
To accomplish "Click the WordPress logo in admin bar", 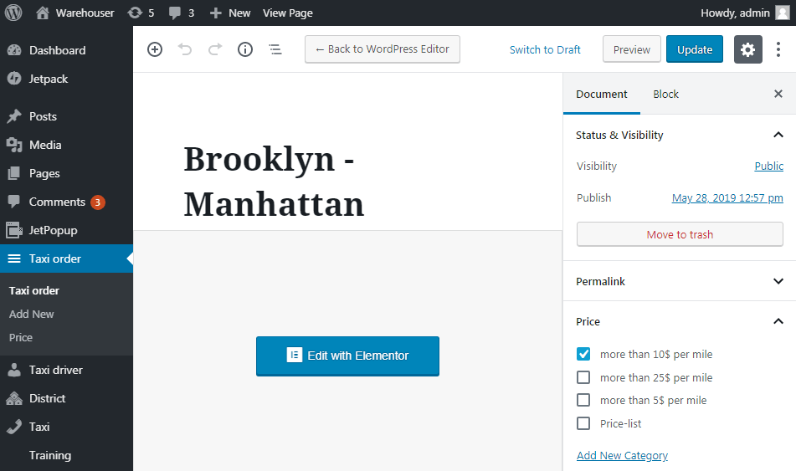I will [13, 13].
